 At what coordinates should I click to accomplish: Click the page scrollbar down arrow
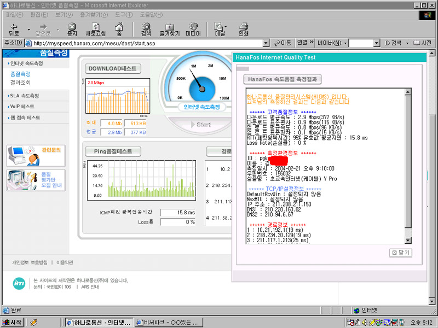point(432,302)
